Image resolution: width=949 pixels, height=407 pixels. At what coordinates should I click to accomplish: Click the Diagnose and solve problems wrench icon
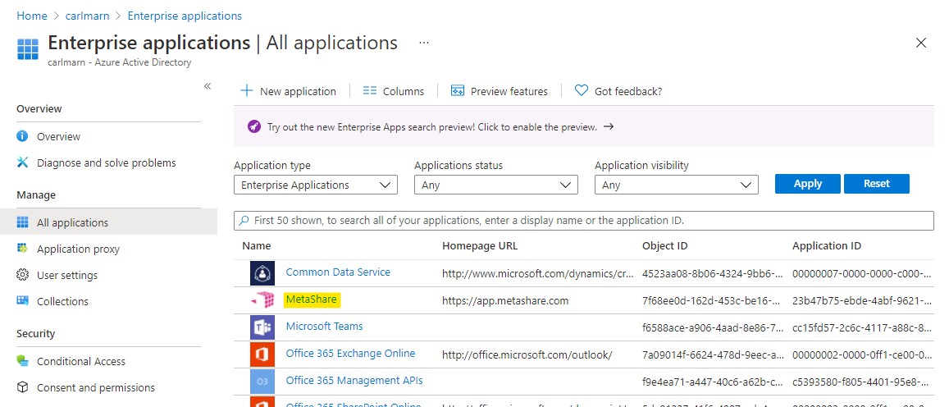(22, 162)
